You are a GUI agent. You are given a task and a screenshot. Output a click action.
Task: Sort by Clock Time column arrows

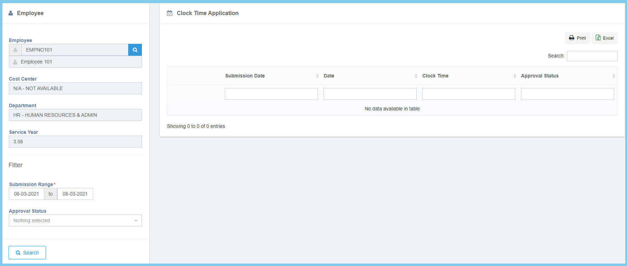point(515,76)
